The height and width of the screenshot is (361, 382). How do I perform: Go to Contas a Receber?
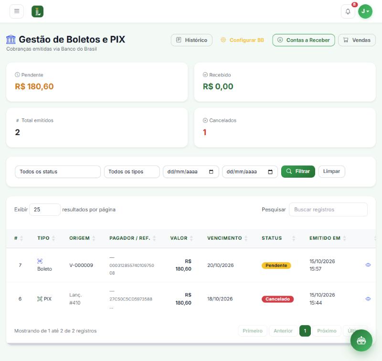click(x=304, y=40)
